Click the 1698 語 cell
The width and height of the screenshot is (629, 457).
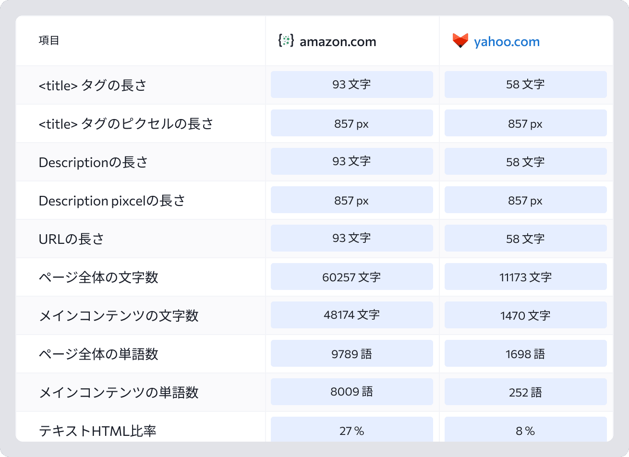pyautogui.click(x=526, y=353)
